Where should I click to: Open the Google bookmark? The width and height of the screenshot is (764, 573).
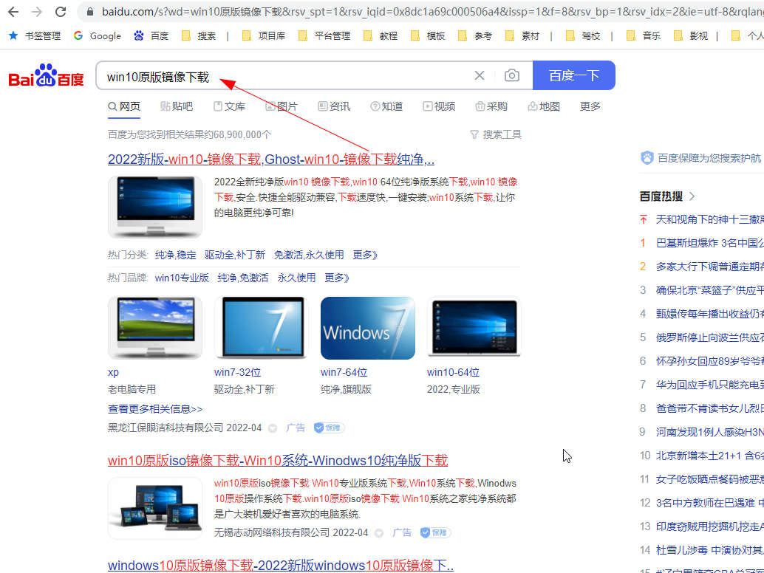click(97, 35)
